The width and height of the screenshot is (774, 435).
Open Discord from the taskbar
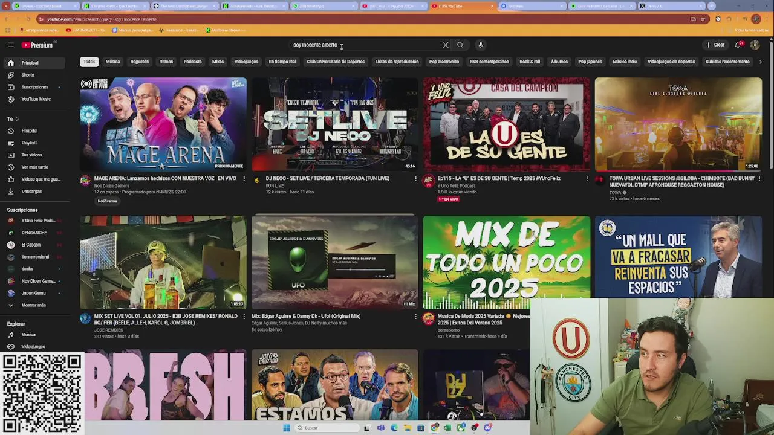488,428
